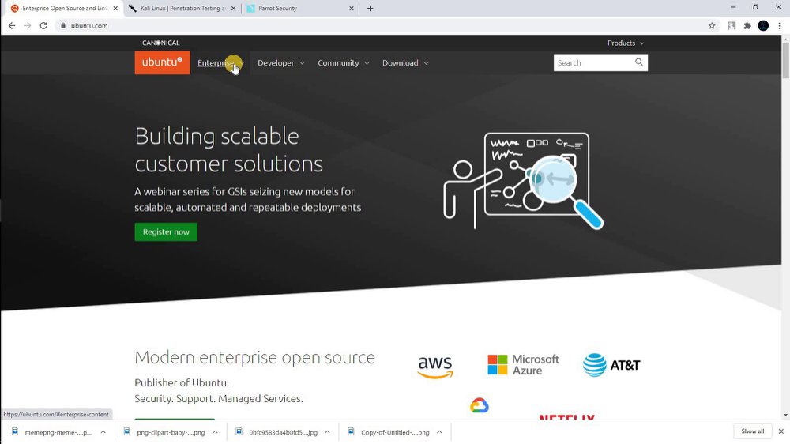Close the downloads bar
Viewport: 790px width, 444px height.
click(x=781, y=431)
